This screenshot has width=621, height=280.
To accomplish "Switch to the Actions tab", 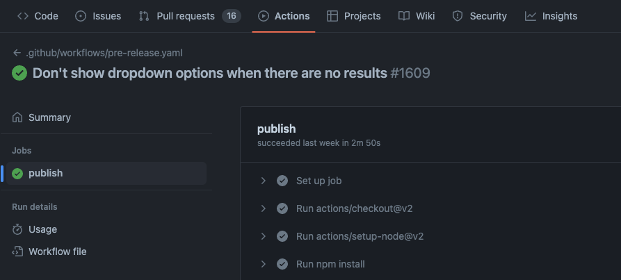I will coord(284,16).
